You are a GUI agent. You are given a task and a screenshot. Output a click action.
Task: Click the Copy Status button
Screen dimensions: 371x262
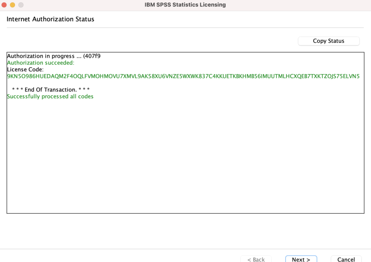(329, 41)
